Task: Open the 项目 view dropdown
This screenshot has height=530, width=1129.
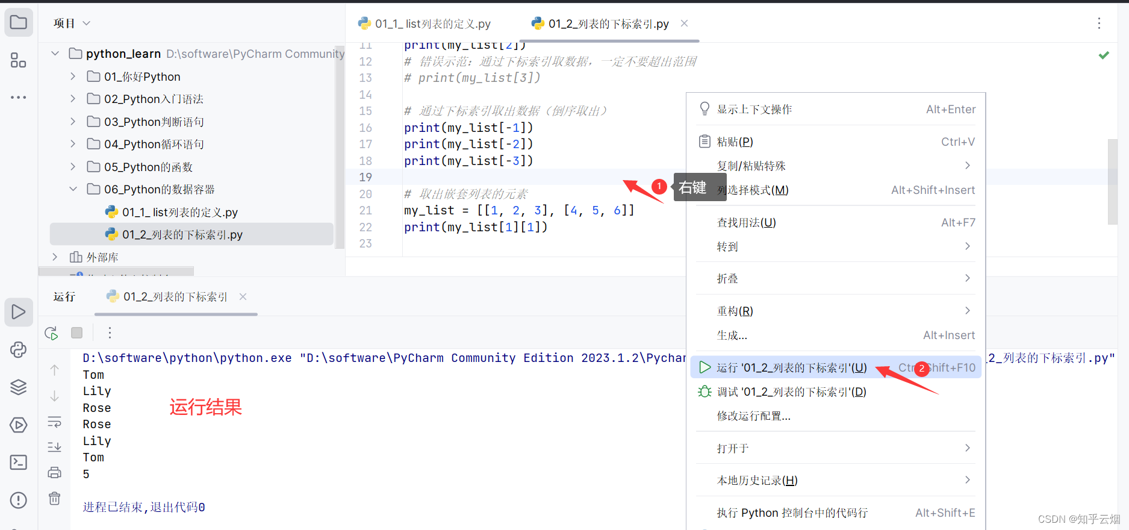Action: pos(72,23)
